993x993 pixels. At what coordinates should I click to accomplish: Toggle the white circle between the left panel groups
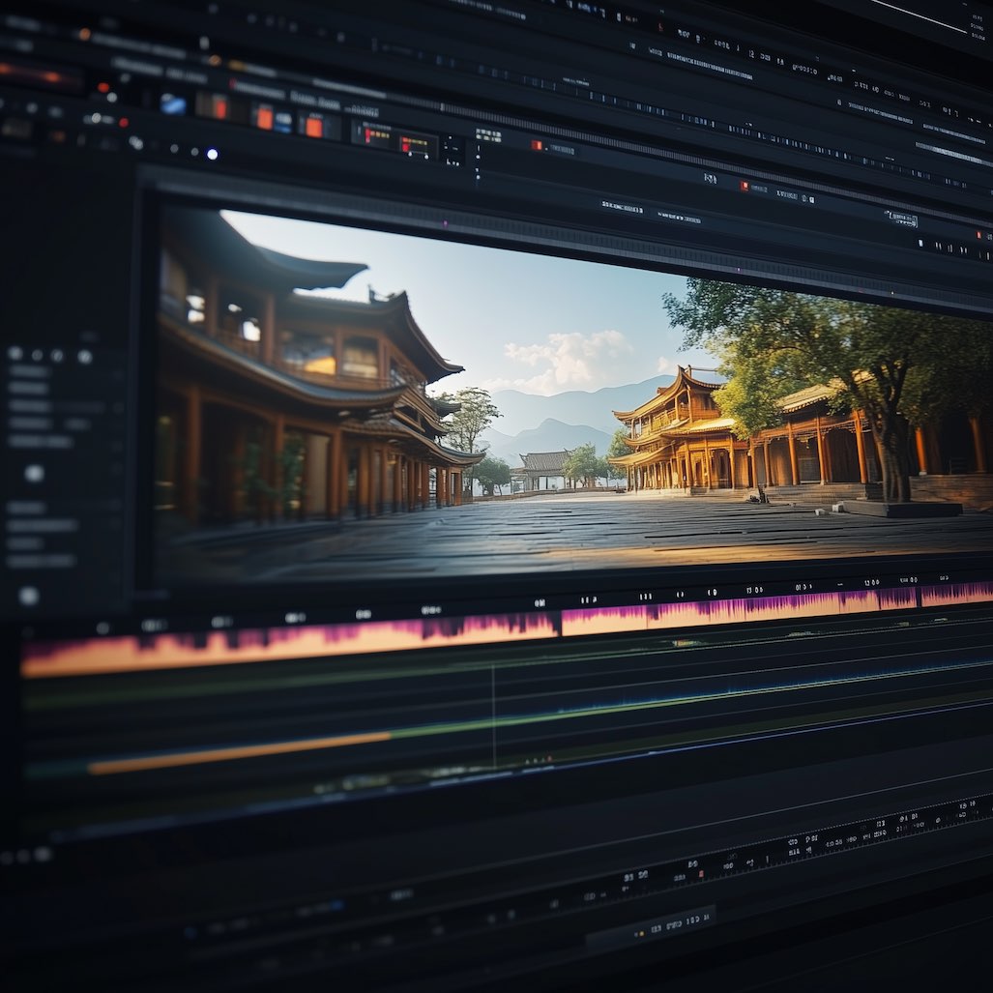coord(34,473)
